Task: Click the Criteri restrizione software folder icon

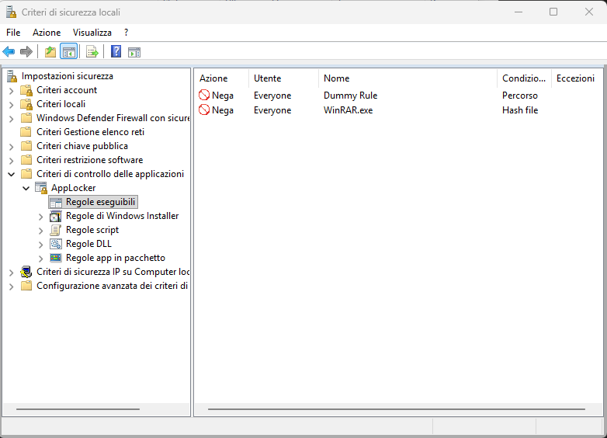Action: point(26,159)
